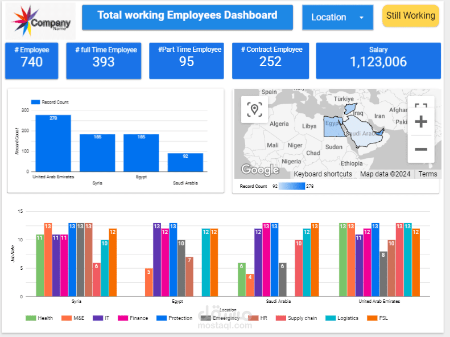Click the United Arab Emirates 278 bar
Screen dimensions: 450x337
coord(53,143)
